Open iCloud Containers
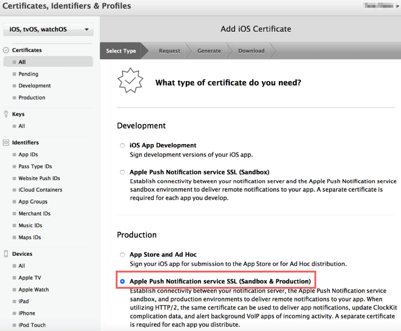The height and width of the screenshot is (331, 401). pyautogui.click(x=40, y=190)
